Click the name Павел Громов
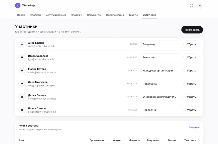The width and height of the screenshot is (218, 144). pyautogui.click(x=37, y=108)
